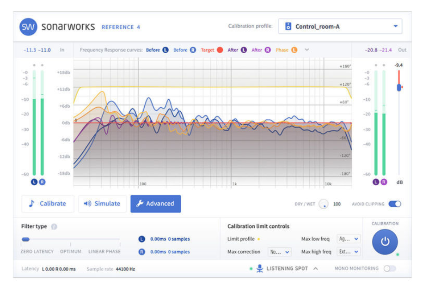Select the Zero Latency filter type
This screenshot has height=291, width=429.
tap(37, 252)
